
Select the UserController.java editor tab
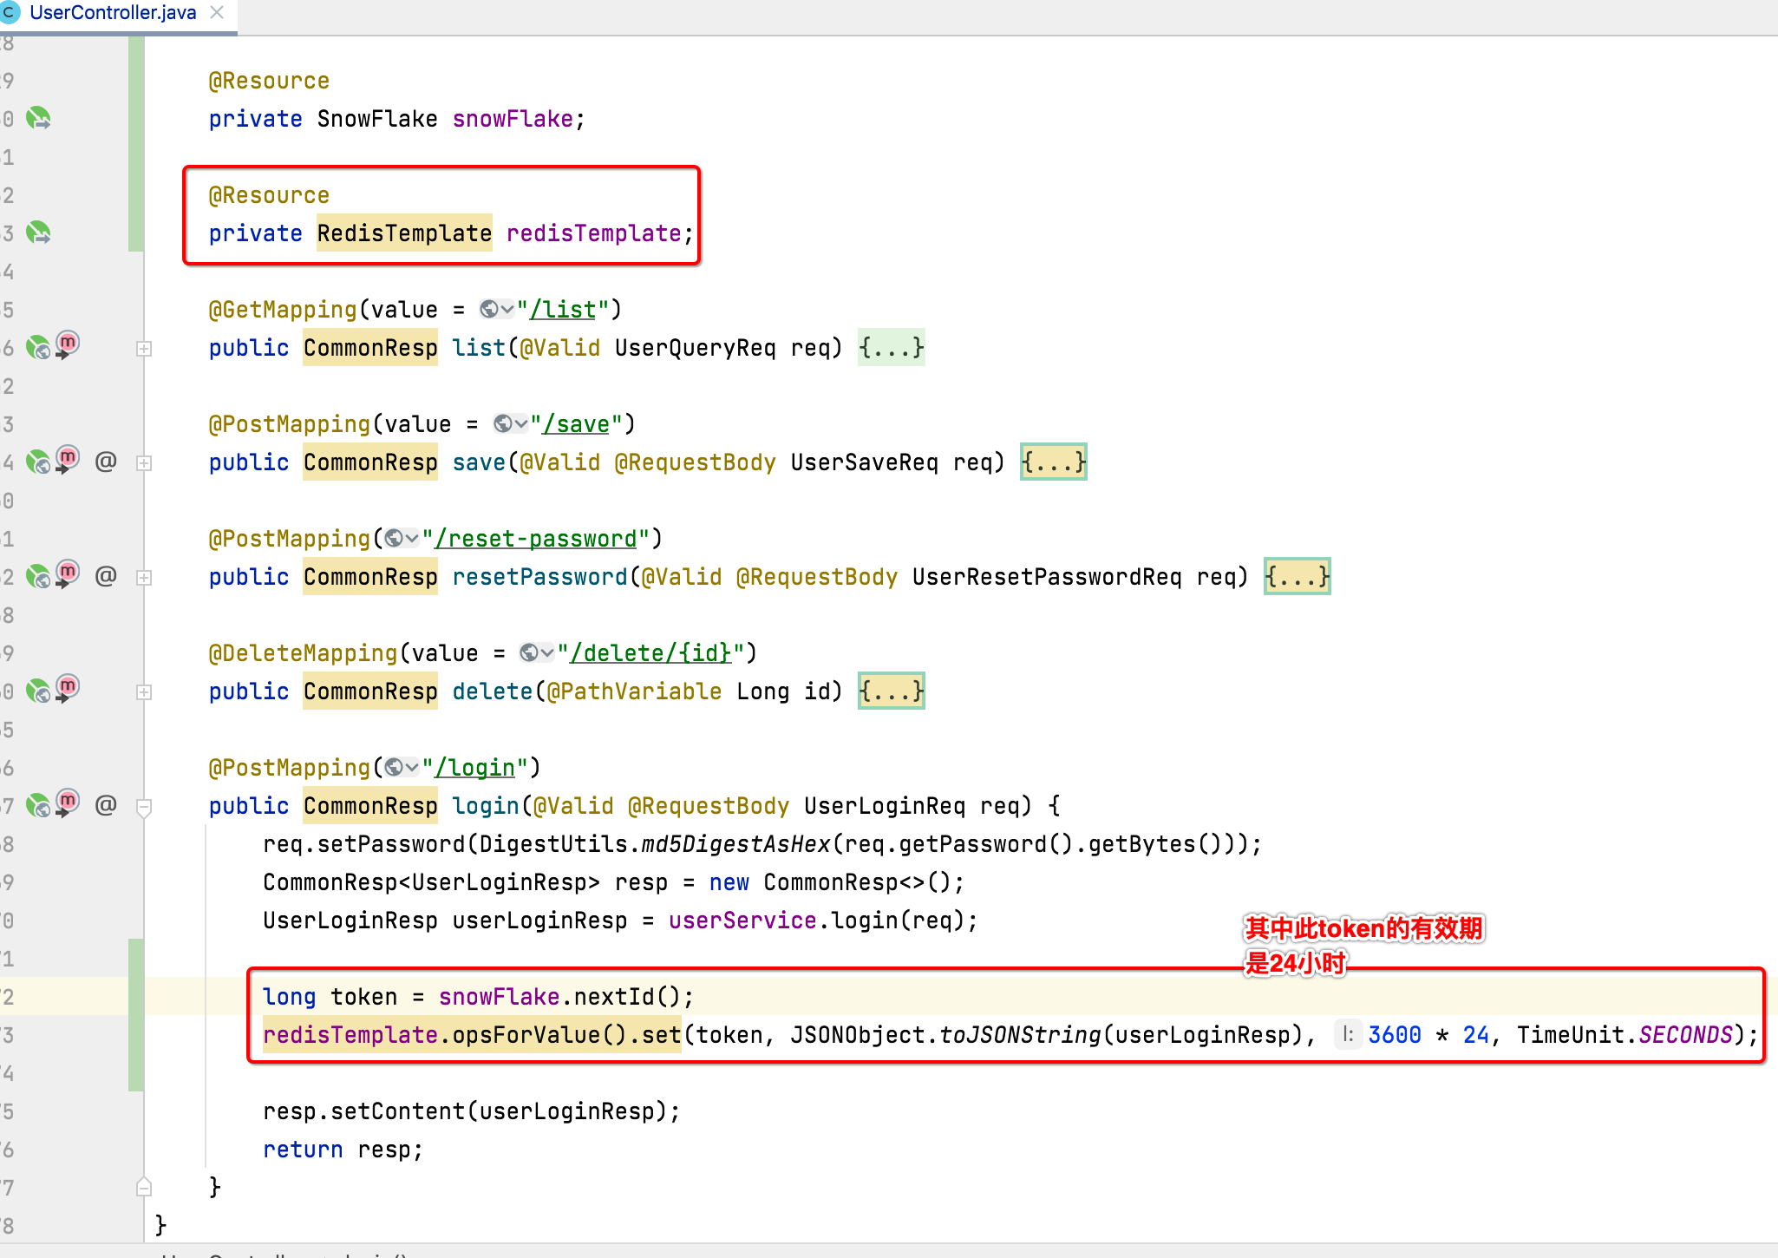tap(113, 13)
